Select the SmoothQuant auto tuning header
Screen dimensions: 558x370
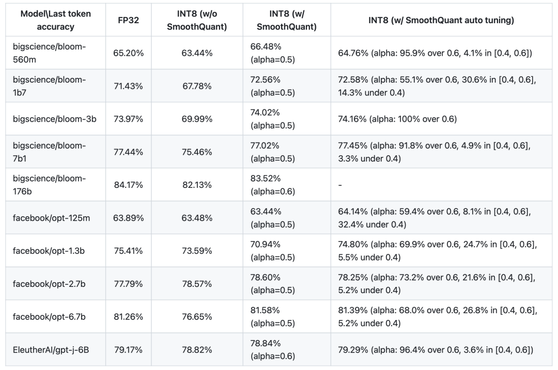[x=441, y=20]
